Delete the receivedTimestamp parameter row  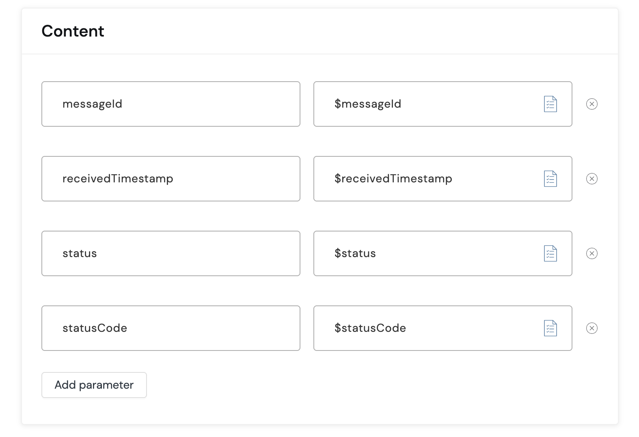pyautogui.click(x=592, y=179)
